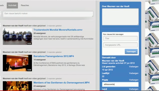159x91 pixels.
Task: Click Verbergen next to Land
Action: coord(134,89)
